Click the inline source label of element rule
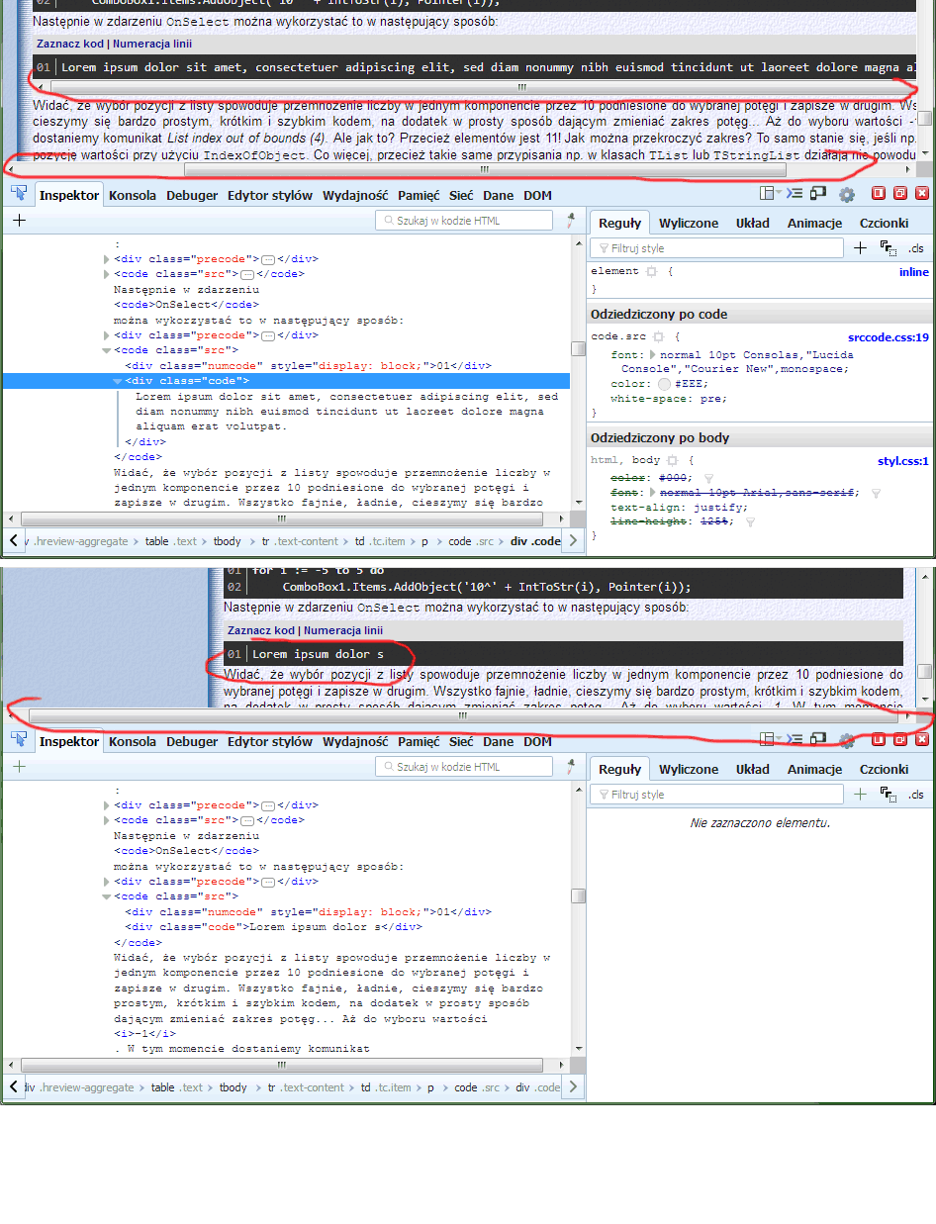Screen dimensions: 936x1224 click(x=914, y=271)
